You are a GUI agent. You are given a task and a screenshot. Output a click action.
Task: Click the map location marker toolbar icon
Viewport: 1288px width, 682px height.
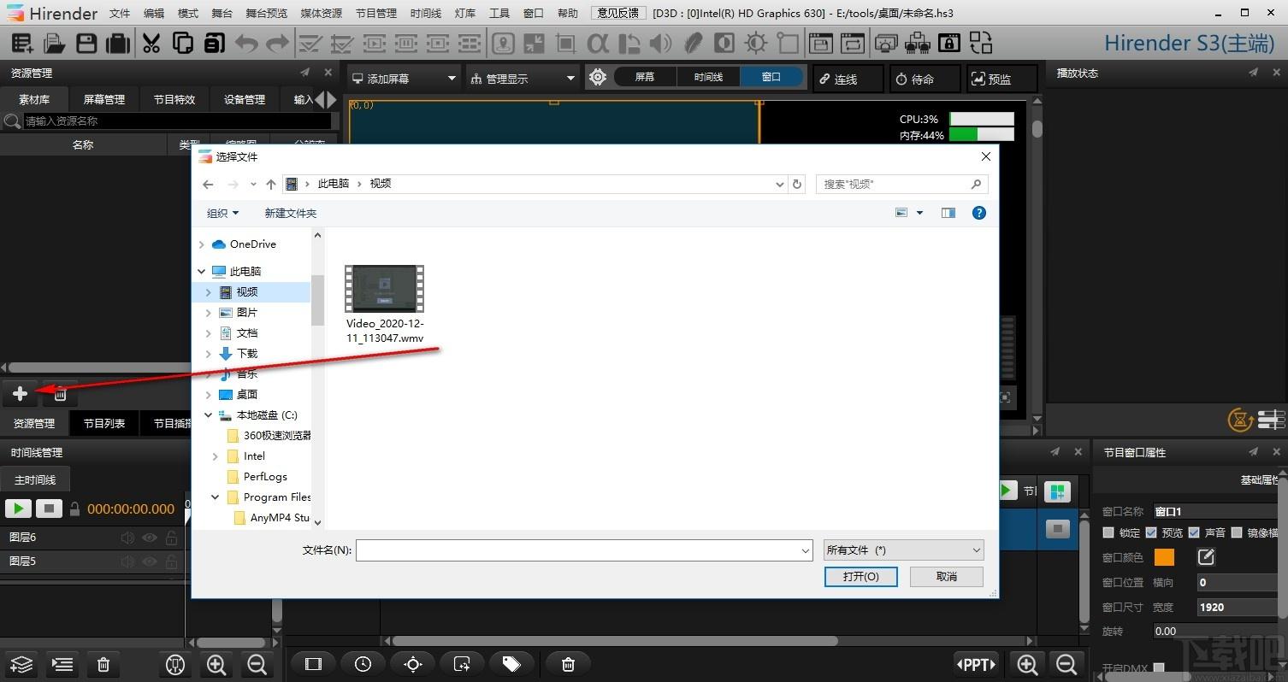pyautogui.click(x=503, y=43)
